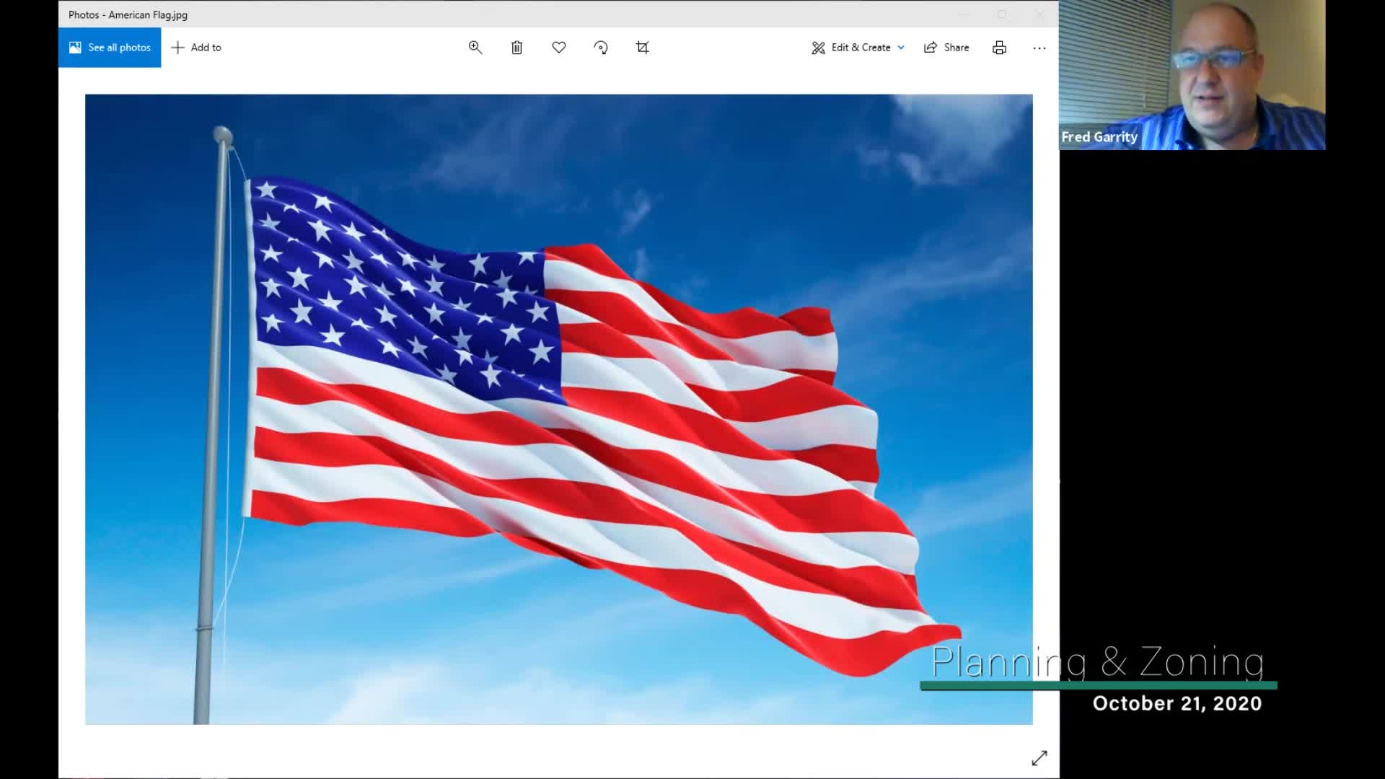The image size is (1385, 779).
Task: Enter fullscreen with diagonal arrows icon
Action: (1039, 758)
